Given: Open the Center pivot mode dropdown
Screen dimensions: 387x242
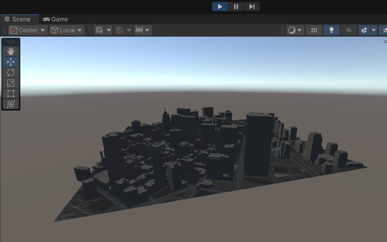Looking at the screenshot, I should coord(27,30).
